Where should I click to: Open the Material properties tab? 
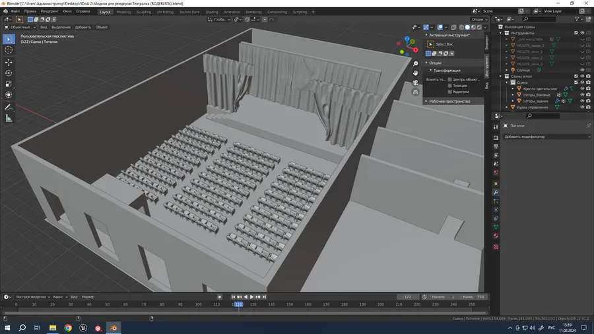coord(496,236)
